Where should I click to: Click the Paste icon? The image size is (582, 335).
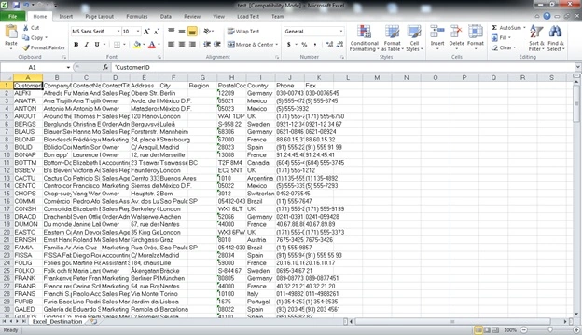(11, 32)
